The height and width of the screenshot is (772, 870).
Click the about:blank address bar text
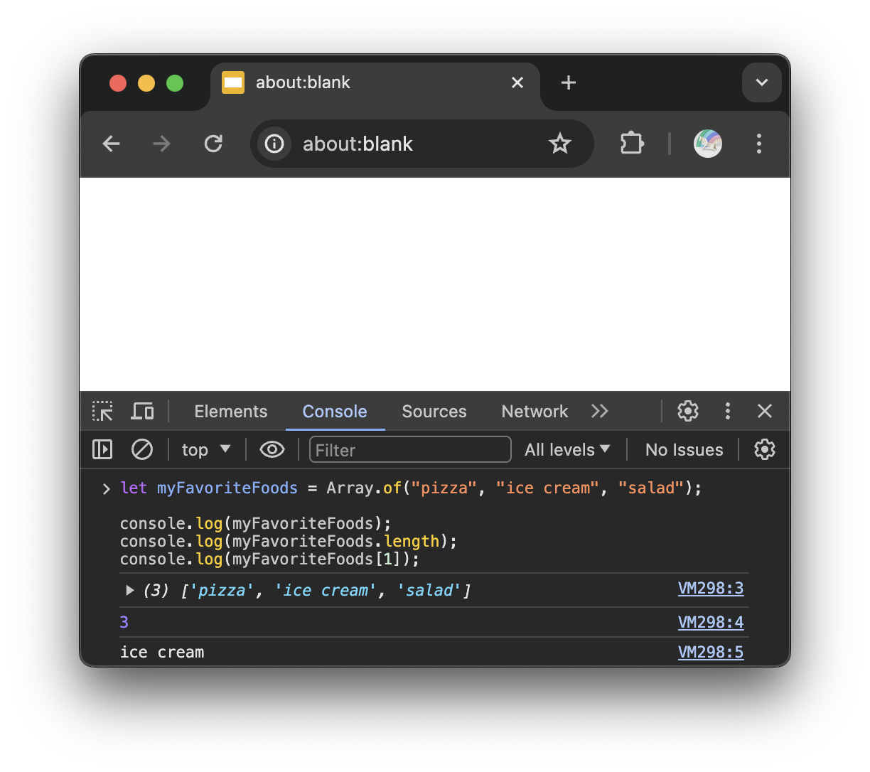tap(358, 144)
